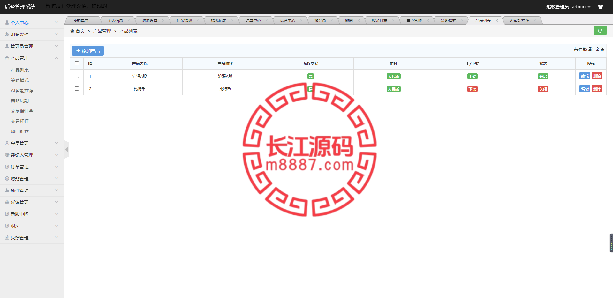Click the 插件管理 sidebar icon
Image resolution: width=613 pixels, height=298 pixels.
(7, 190)
